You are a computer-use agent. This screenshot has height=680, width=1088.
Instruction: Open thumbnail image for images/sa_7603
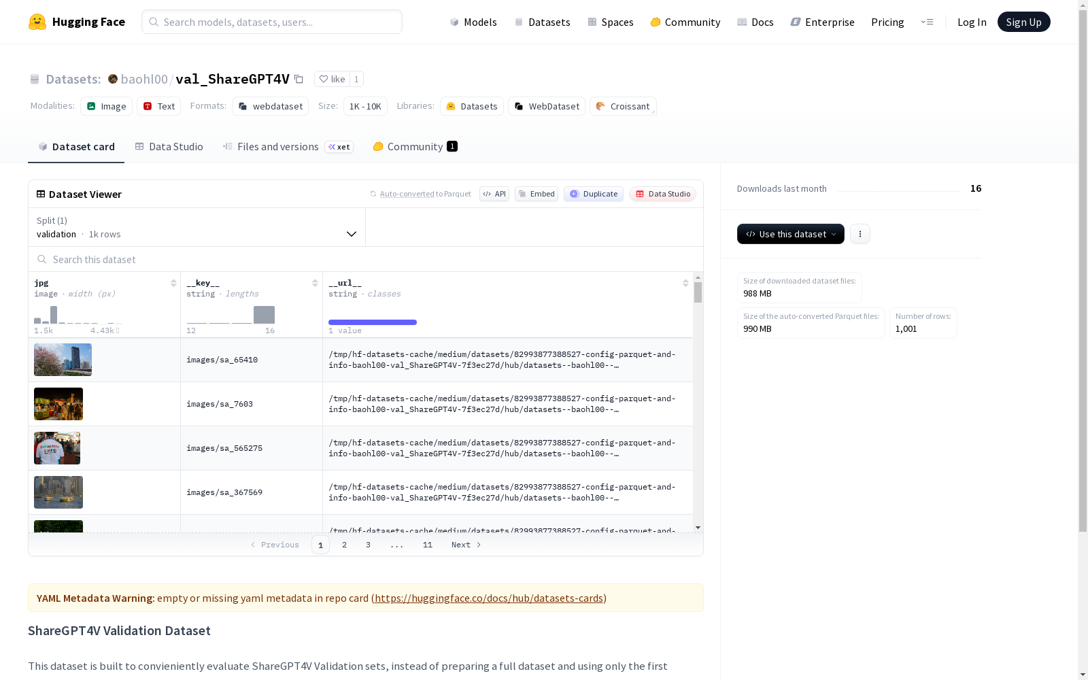[x=58, y=404]
